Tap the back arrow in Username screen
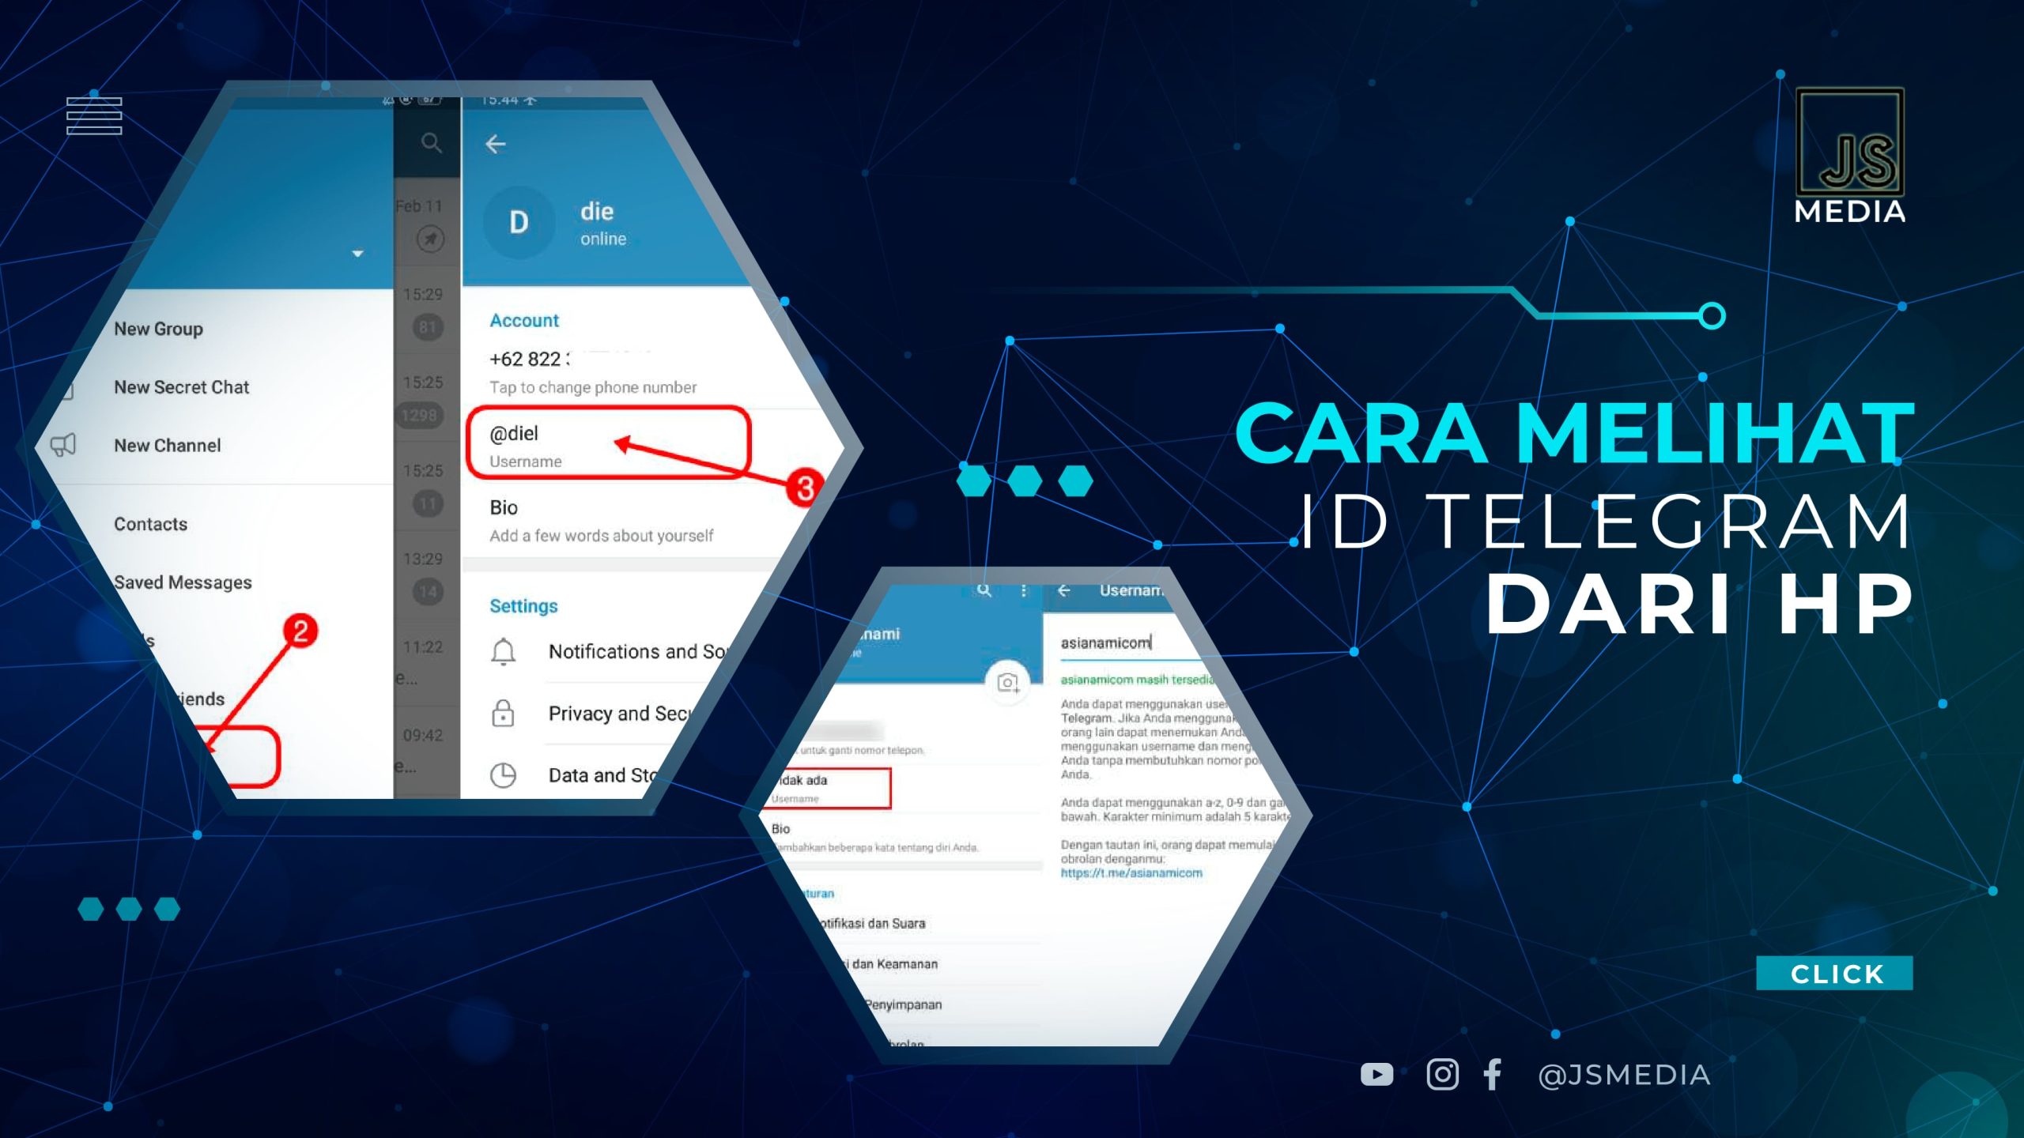The width and height of the screenshot is (2024, 1138). point(1064,590)
